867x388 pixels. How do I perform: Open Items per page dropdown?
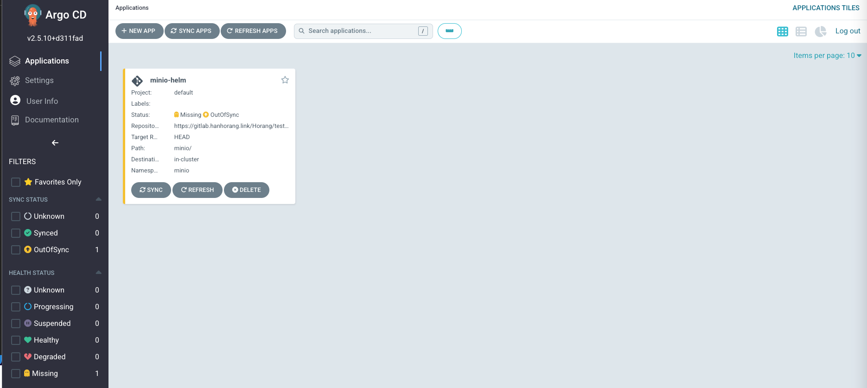click(x=827, y=56)
